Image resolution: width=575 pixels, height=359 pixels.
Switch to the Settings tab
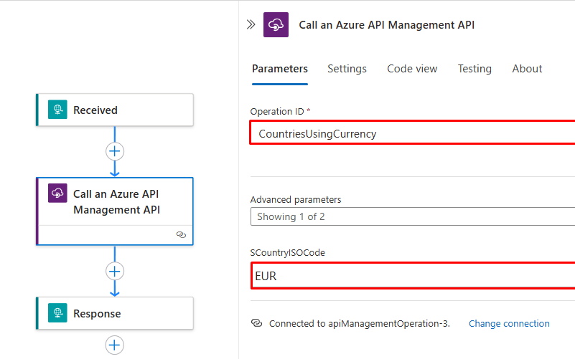point(347,69)
